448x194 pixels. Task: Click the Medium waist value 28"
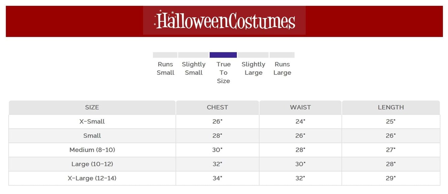click(x=300, y=150)
